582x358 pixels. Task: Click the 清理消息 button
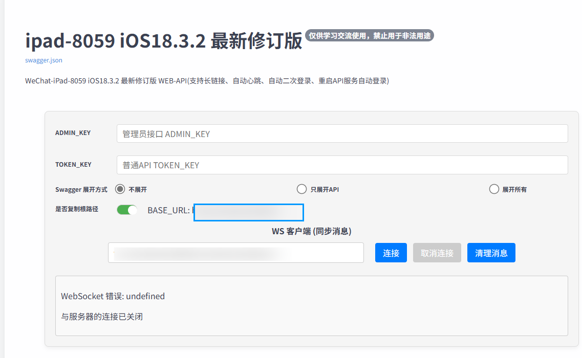pos(491,253)
